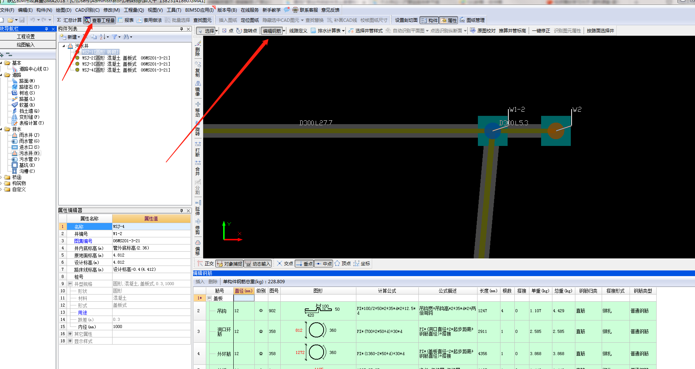Open the 选择 dropdown arrow
Screen dimensions: 695x369
(217, 31)
